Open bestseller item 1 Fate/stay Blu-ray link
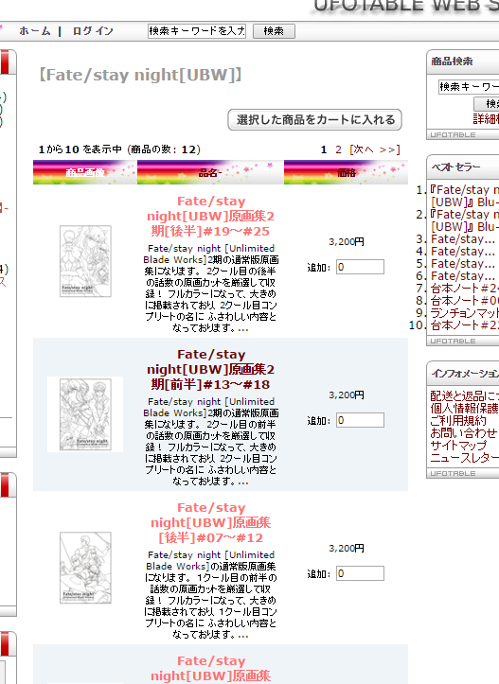The image size is (499, 684). point(465,196)
